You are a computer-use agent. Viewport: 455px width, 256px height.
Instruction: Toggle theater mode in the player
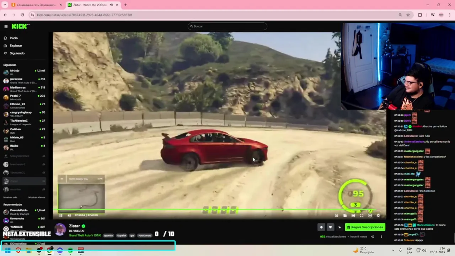(353, 215)
